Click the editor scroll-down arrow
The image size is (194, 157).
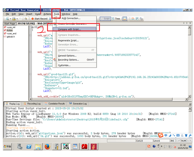(x=189, y=96)
